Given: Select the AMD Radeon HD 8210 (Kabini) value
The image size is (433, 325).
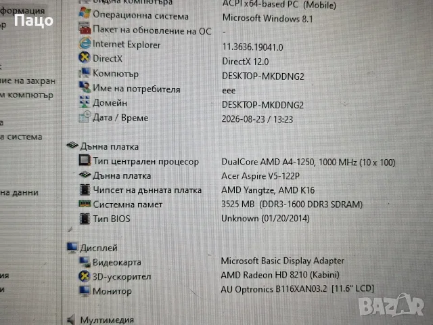Looking at the screenshot, I should [x=280, y=275].
